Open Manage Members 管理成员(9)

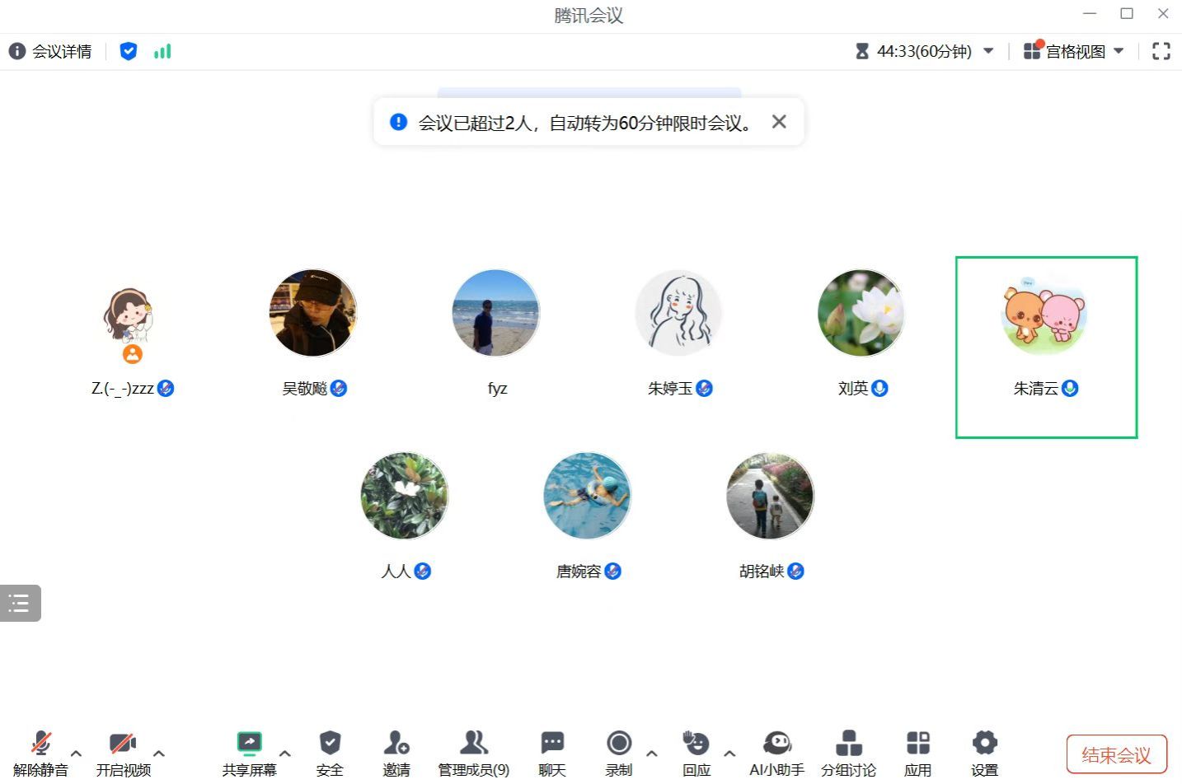473,753
